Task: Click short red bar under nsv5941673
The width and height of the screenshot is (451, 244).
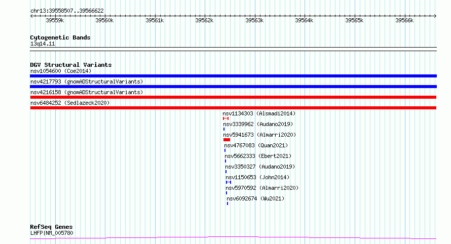Action: click(x=227, y=140)
